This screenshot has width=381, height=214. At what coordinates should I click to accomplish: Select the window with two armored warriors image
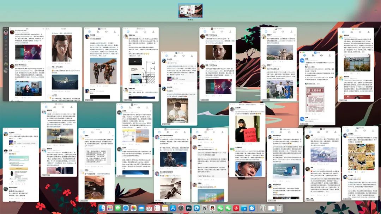point(102,64)
